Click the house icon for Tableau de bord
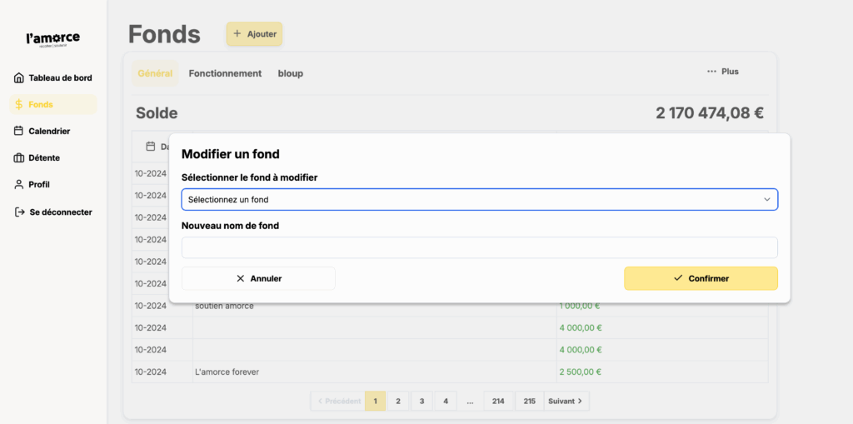The image size is (853, 424). 19,78
